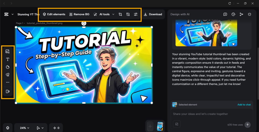The width and height of the screenshot is (259, 132).
Task: Click the smart select scan-frame icon
Action: (x=128, y=14)
